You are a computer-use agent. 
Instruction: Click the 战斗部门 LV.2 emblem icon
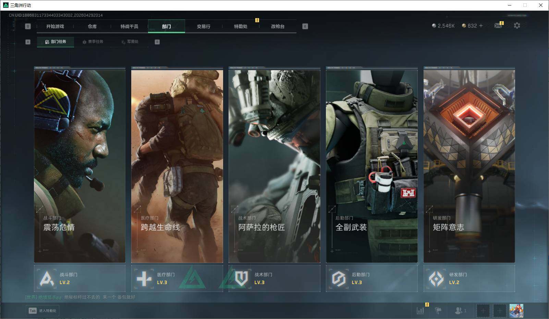pyautogui.click(x=47, y=279)
